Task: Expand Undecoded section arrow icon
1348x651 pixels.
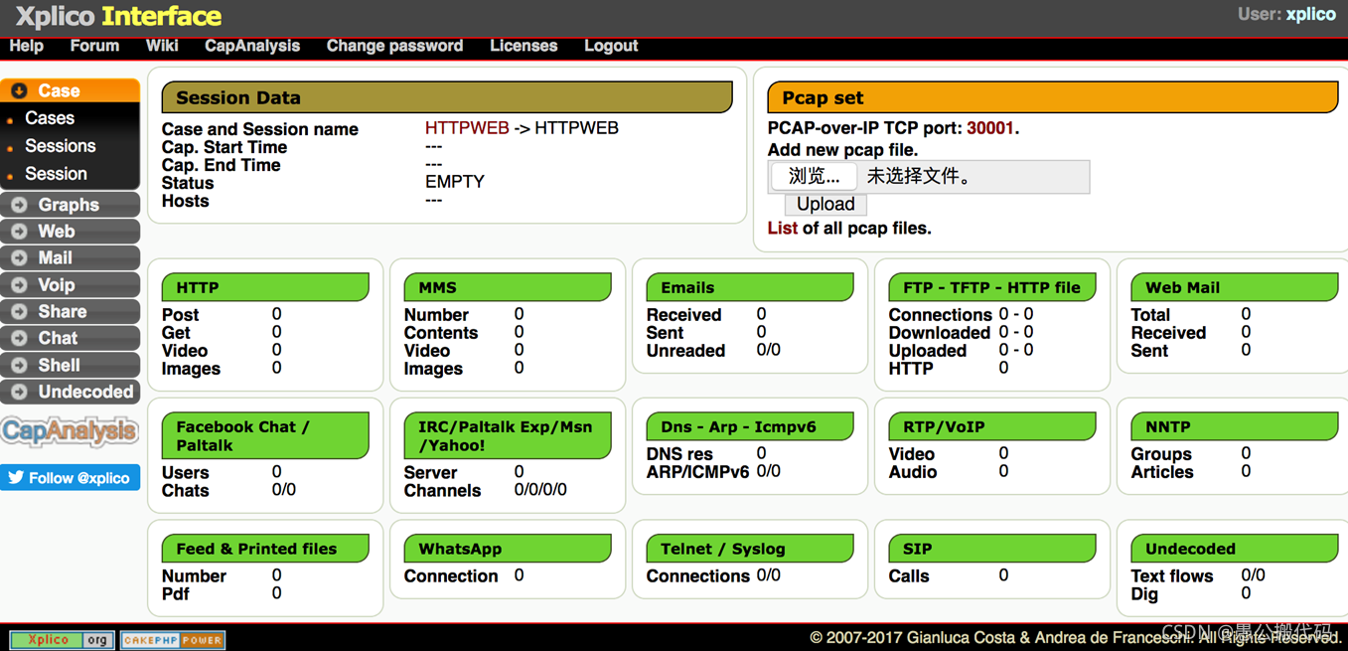Action: (19, 393)
